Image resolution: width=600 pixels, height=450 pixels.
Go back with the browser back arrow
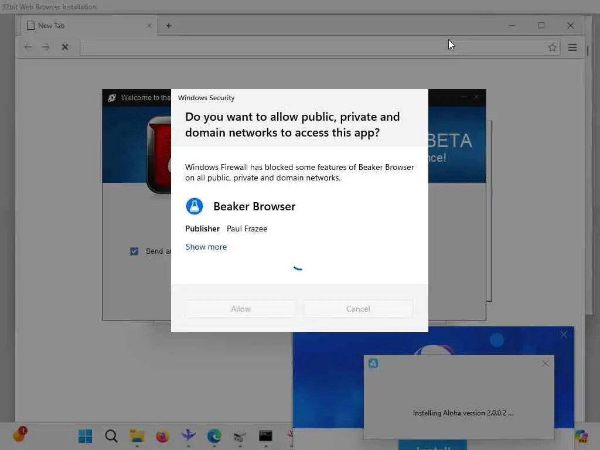tap(28, 47)
